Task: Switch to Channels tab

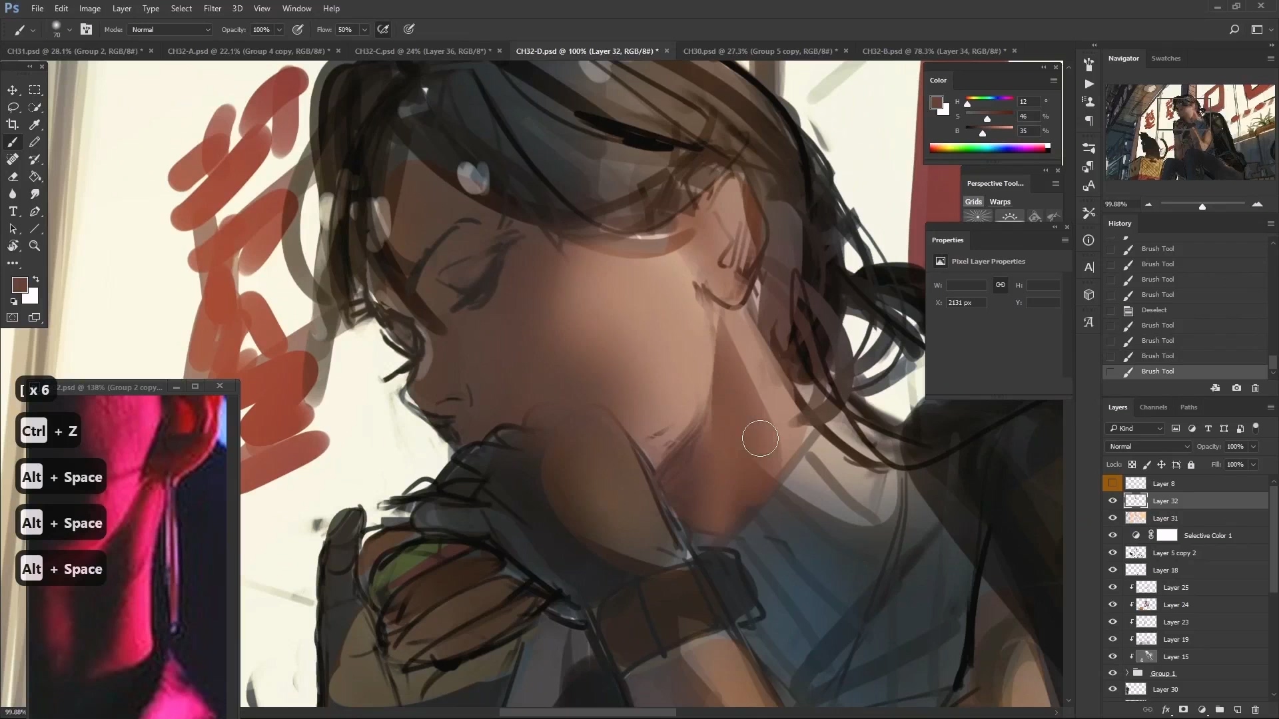Action: [1153, 407]
